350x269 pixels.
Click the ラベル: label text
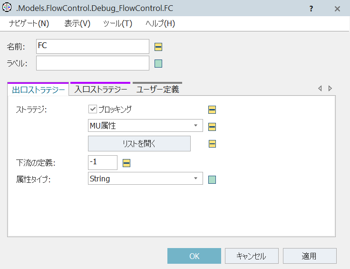[x=17, y=64]
